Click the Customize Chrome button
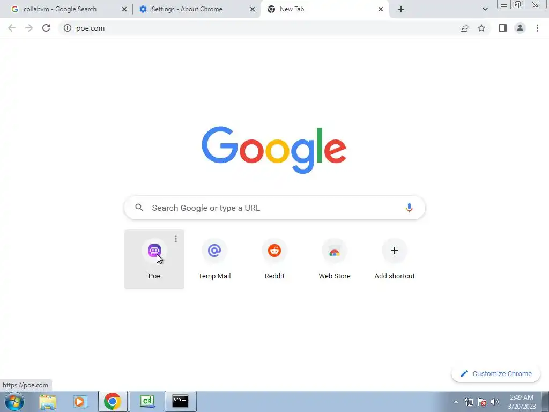Viewport: 549px width, 412px height. tap(496, 373)
